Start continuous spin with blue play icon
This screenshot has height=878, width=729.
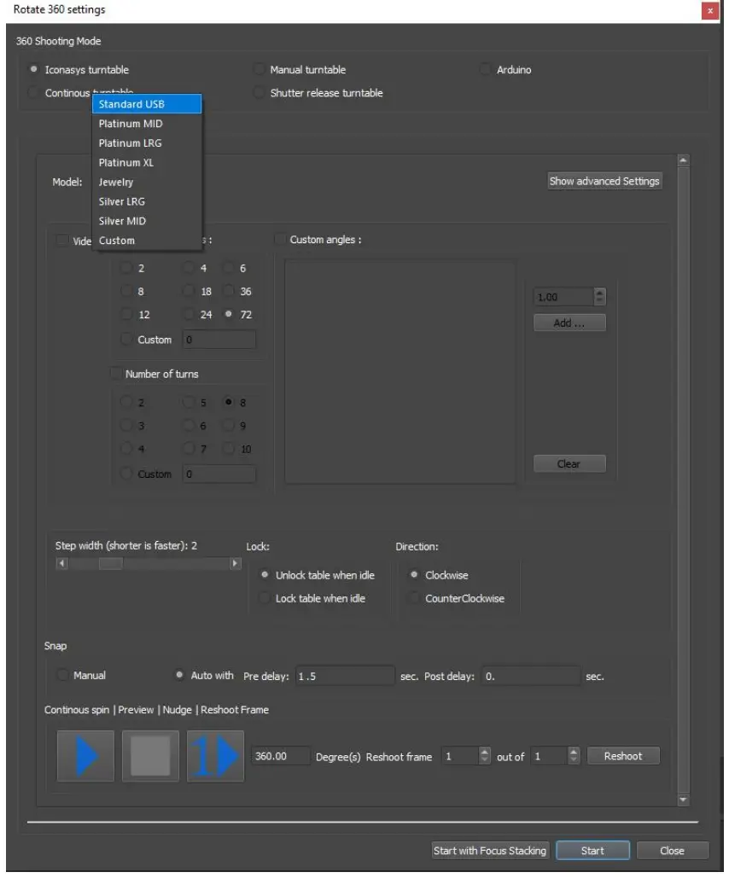point(85,756)
